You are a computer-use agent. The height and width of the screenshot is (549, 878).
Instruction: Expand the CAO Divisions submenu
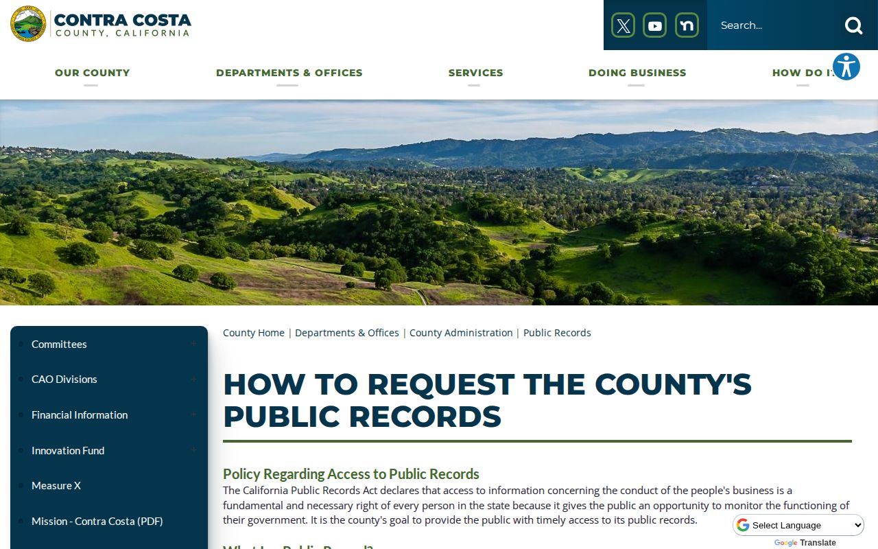[x=193, y=379]
